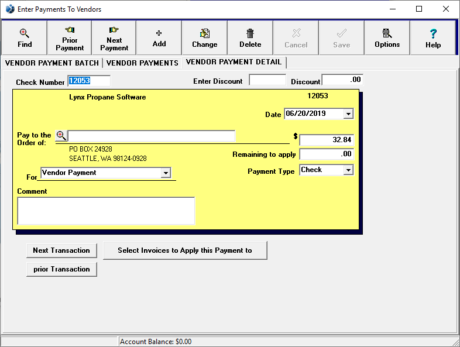The image size is (460, 347).
Task: Add a new vendor payment
Action: (x=159, y=38)
